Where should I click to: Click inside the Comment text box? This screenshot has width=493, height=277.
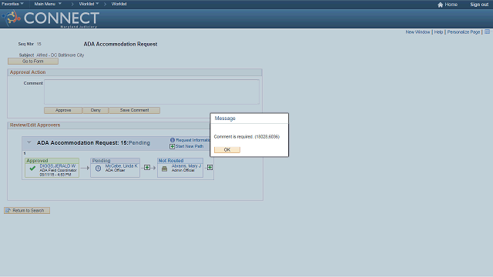pyautogui.click(x=152, y=92)
